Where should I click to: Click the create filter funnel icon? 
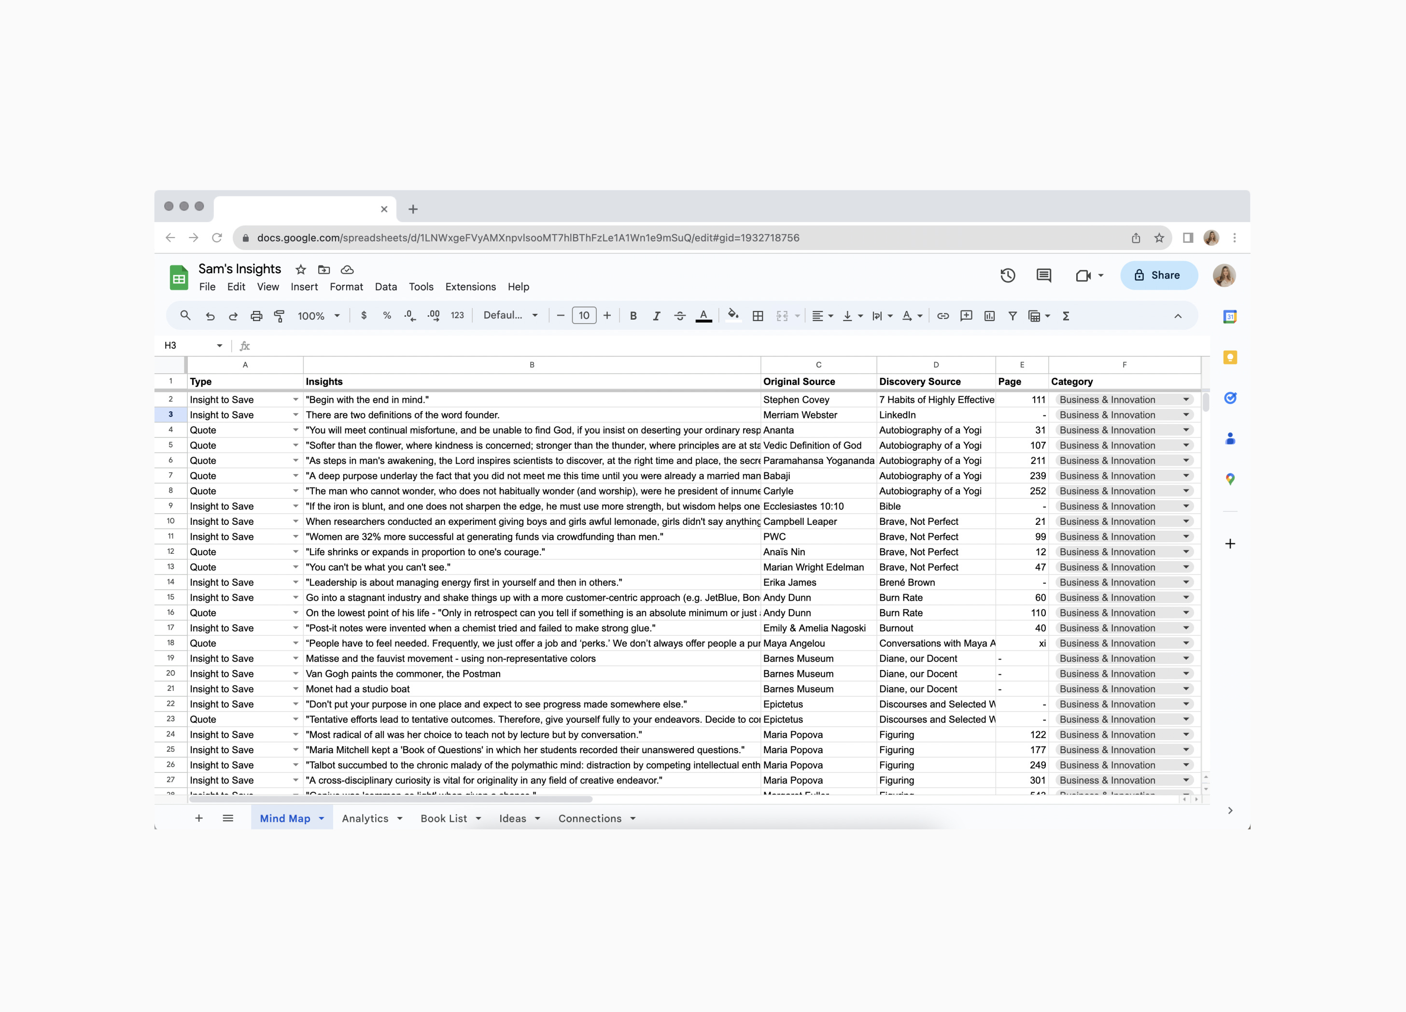click(x=1012, y=316)
